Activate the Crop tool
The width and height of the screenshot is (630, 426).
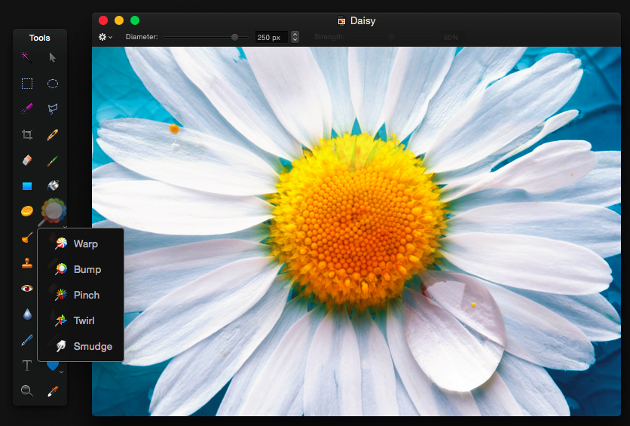coord(26,135)
